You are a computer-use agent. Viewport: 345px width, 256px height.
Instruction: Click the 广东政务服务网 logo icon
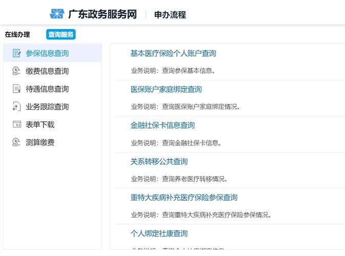pos(57,14)
